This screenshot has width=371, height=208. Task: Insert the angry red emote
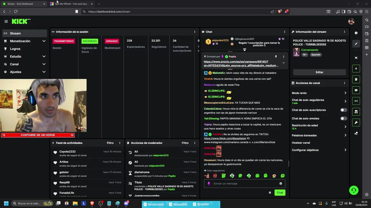pyautogui.click(x=215, y=176)
